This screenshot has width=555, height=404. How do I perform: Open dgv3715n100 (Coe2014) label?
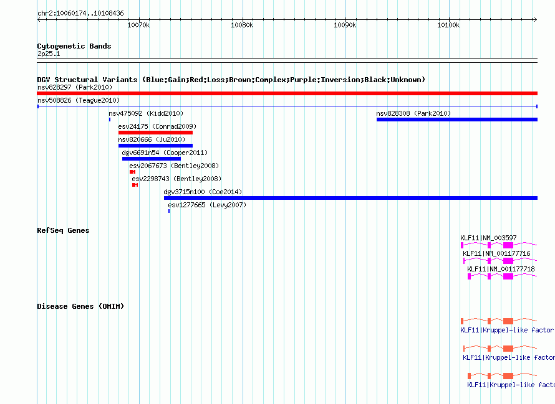pyautogui.click(x=203, y=192)
